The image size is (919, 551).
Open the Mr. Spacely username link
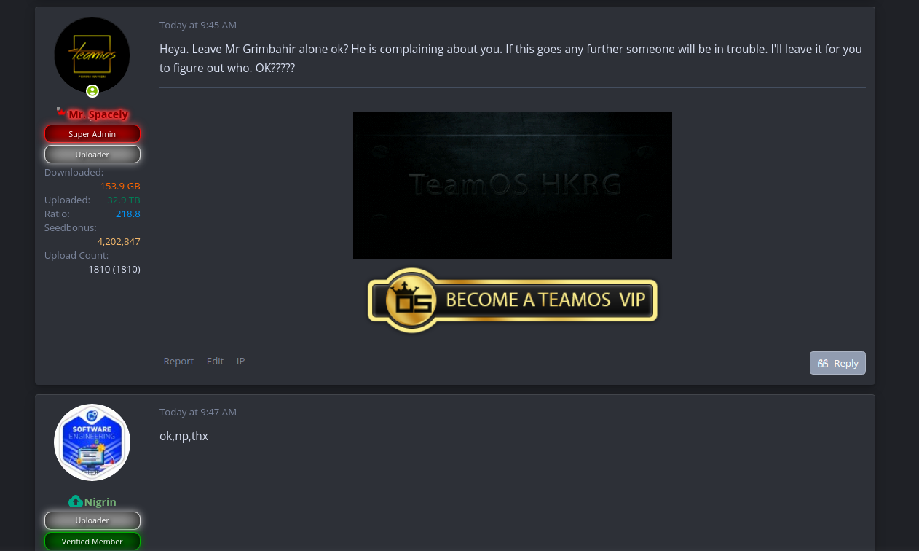98,114
